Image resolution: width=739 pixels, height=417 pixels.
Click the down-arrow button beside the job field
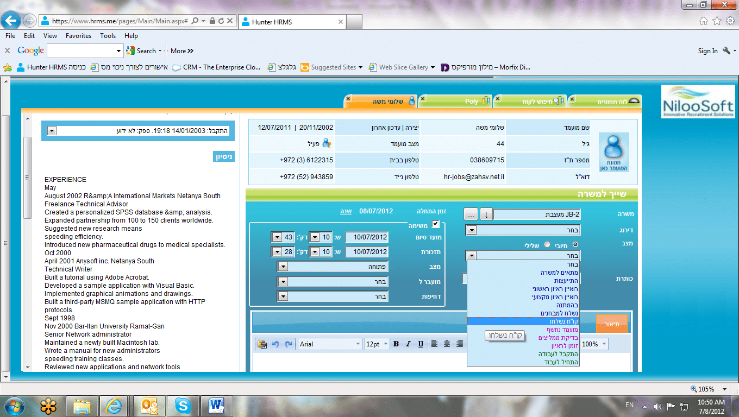click(x=486, y=214)
